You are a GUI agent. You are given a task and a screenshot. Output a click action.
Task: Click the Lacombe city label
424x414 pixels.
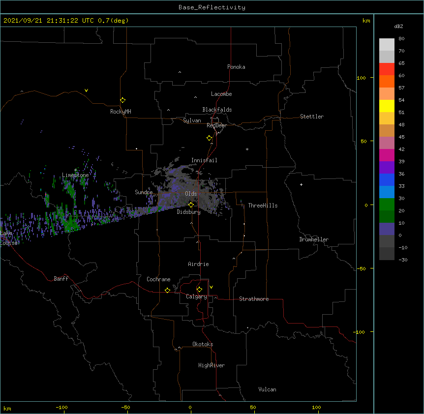[x=221, y=94]
